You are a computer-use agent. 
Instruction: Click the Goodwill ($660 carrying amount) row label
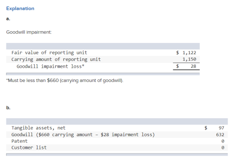tap(83, 135)
